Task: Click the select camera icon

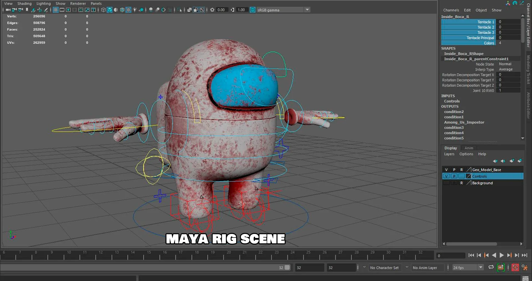Action: 8,10
